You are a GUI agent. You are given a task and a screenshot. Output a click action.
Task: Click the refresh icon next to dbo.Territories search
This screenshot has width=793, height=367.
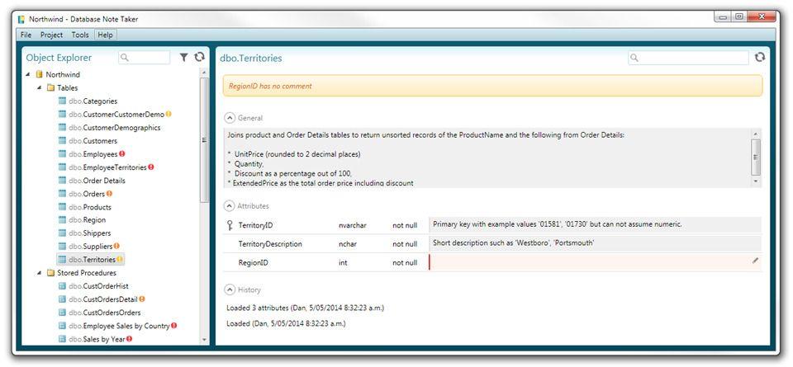(x=760, y=58)
